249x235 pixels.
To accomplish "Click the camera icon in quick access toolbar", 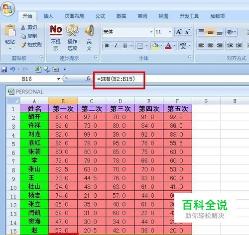I will point(56,69).
